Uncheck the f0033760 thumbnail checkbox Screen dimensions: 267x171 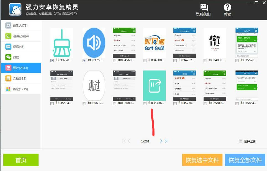click(84, 61)
